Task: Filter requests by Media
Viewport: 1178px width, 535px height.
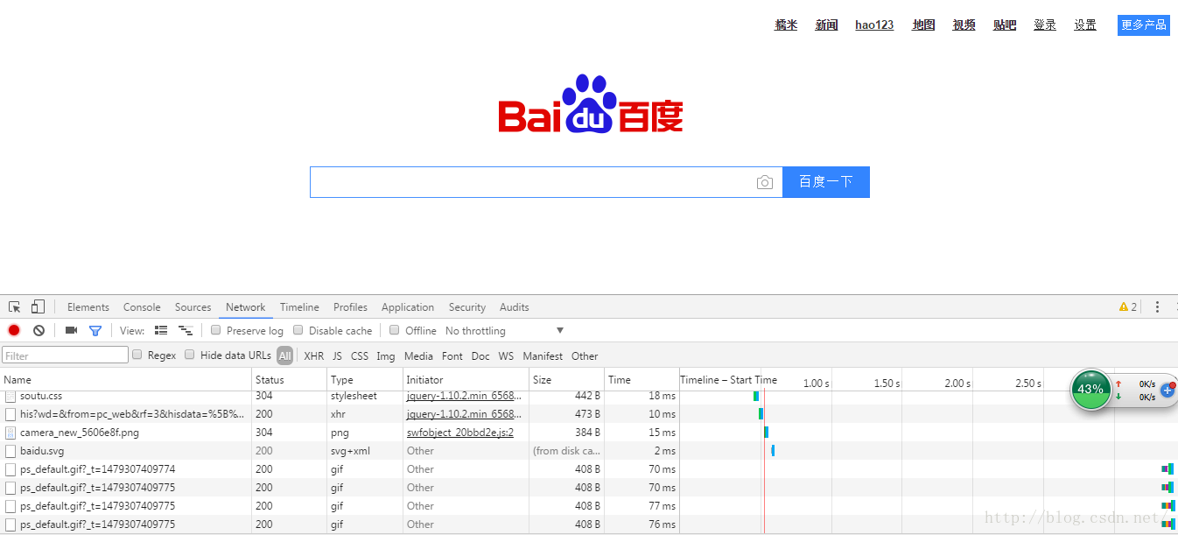Action: click(418, 356)
